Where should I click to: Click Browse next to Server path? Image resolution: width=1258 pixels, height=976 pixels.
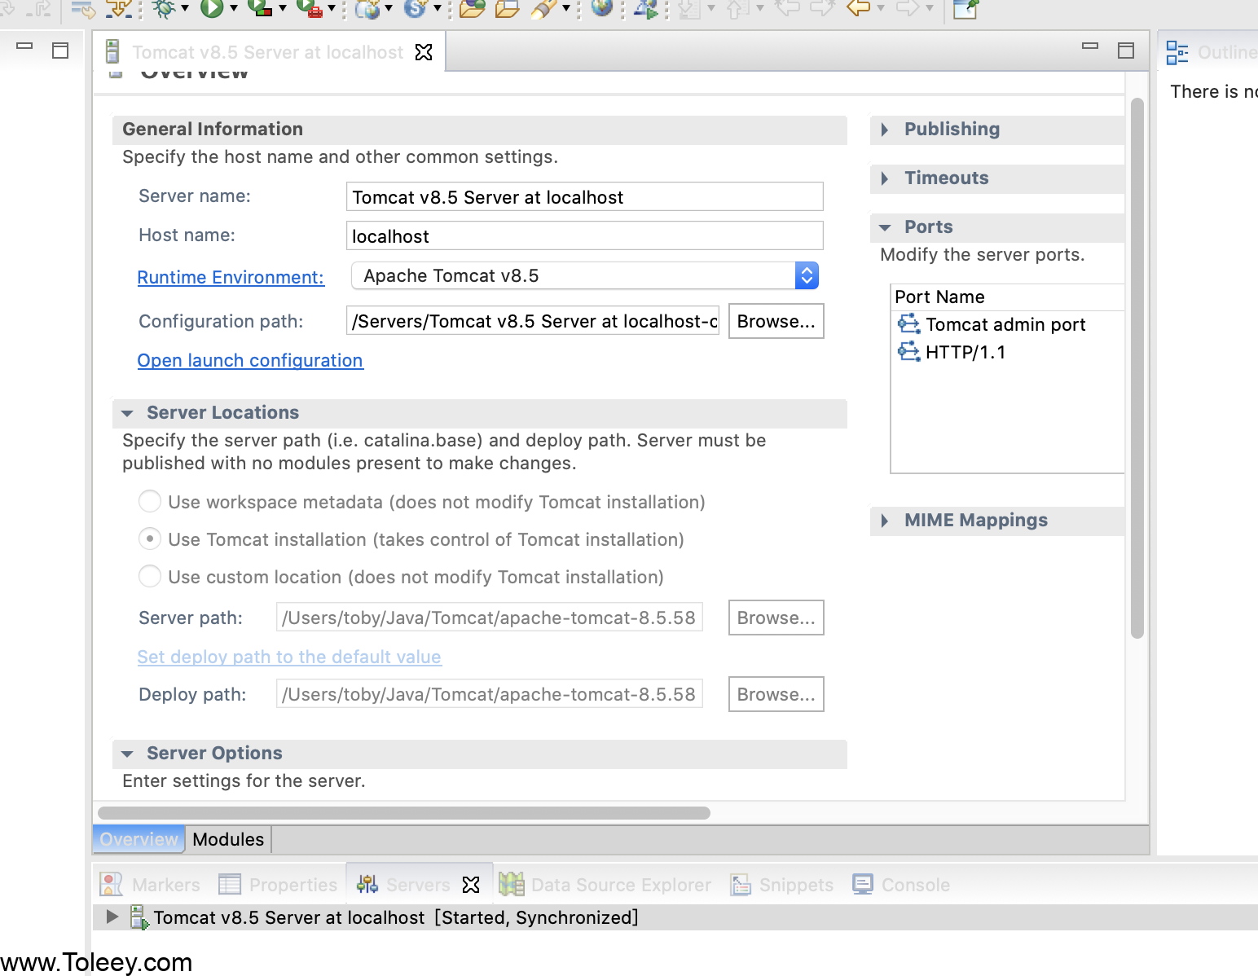(776, 618)
